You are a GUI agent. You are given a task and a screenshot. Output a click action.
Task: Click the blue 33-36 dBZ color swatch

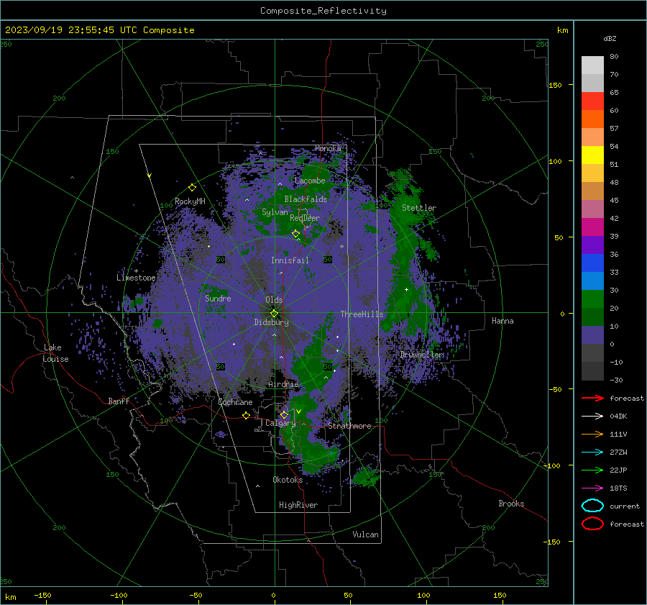[x=592, y=263]
